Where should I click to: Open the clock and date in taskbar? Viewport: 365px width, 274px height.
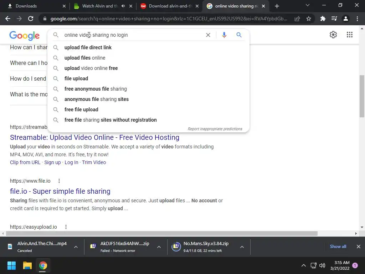pyautogui.click(x=340, y=265)
